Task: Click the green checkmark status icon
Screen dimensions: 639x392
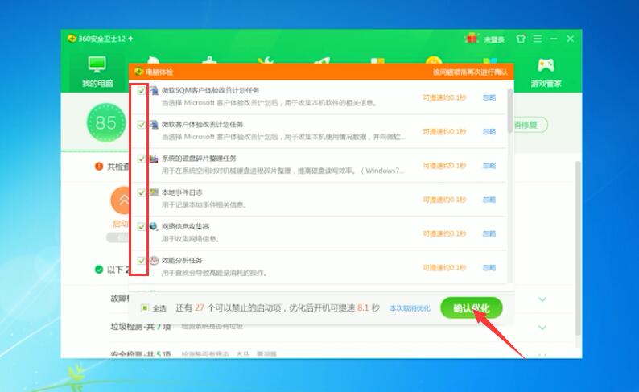Action: [x=99, y=270]
